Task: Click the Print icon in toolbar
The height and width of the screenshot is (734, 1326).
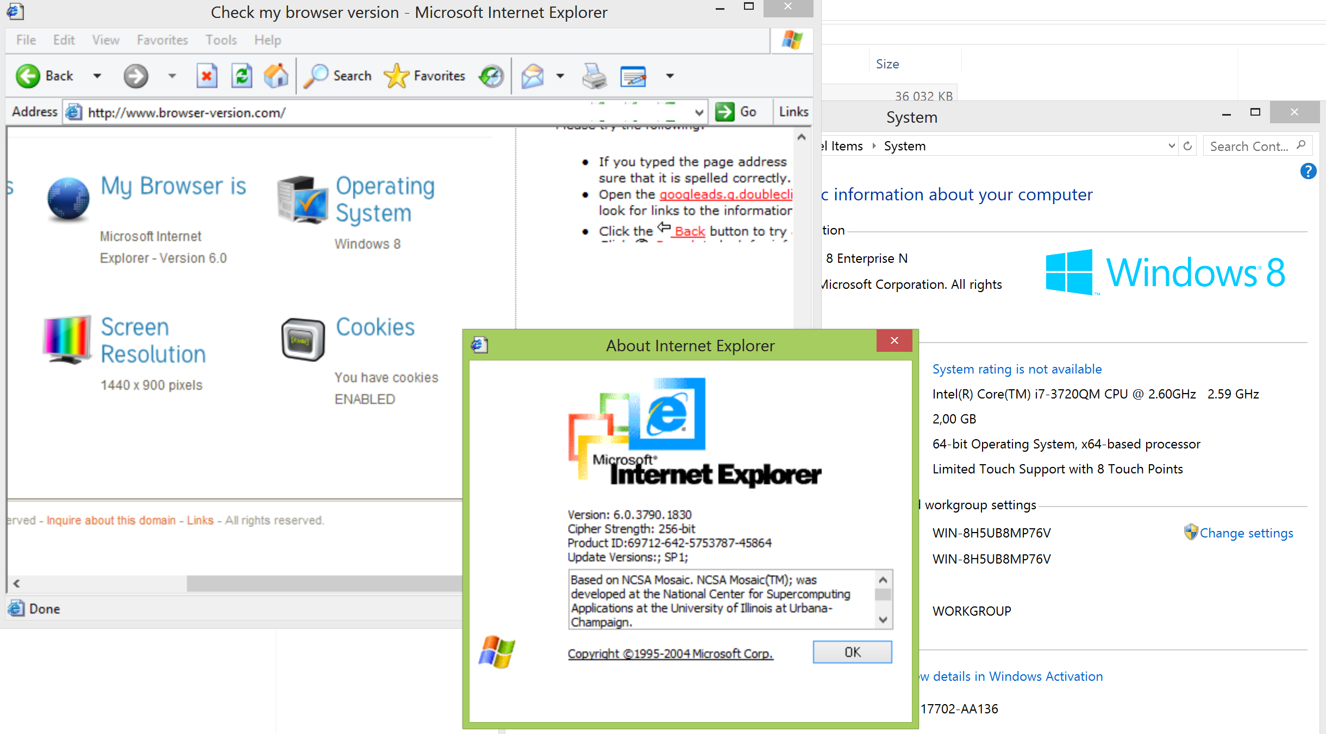Action: 594,76
